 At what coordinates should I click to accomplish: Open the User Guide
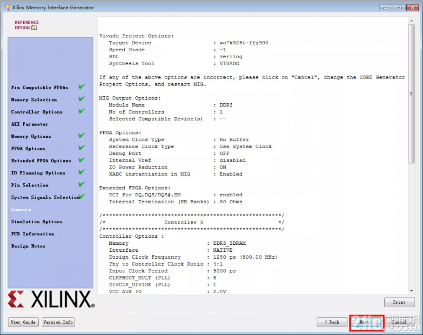(x=23, y=322)
